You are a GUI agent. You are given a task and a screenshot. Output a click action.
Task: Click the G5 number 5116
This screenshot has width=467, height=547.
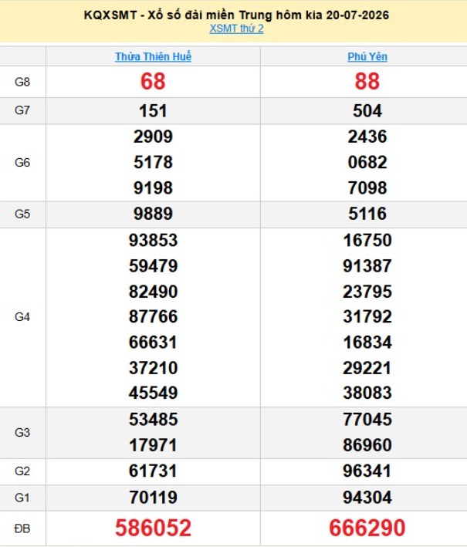tap(367, 214)
